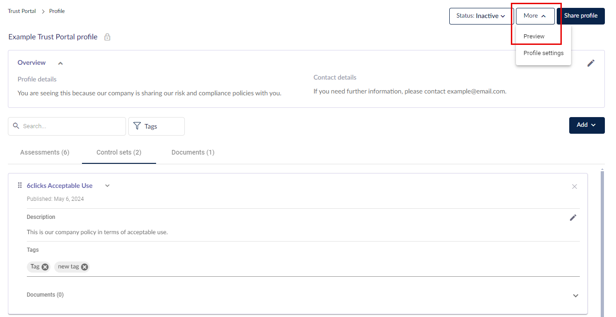Click the Share profile button
The width and height of the screenshot is (616, 317).
coord(581,16)
